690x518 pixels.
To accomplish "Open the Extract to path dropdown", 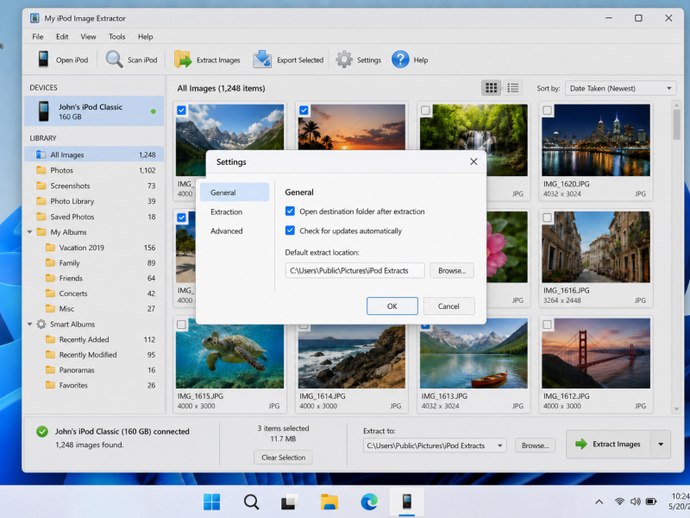I will 500,445.
